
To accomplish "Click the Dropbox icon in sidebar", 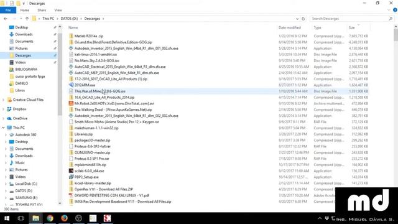I will click(x=9, y=109).
